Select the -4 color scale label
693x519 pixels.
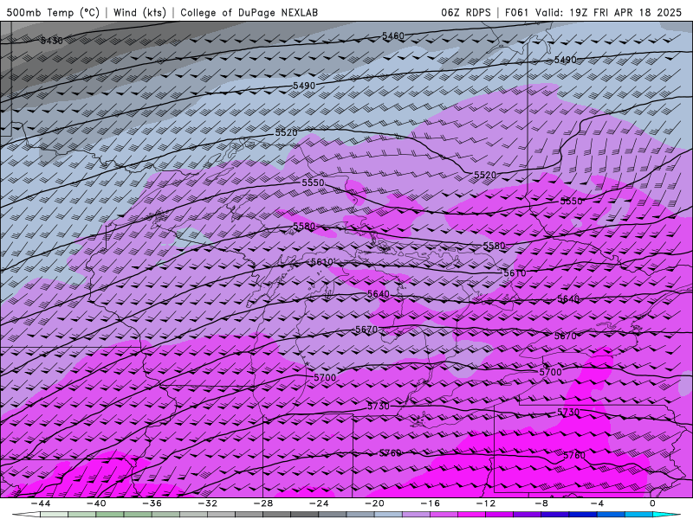click(x=597, y=503)
